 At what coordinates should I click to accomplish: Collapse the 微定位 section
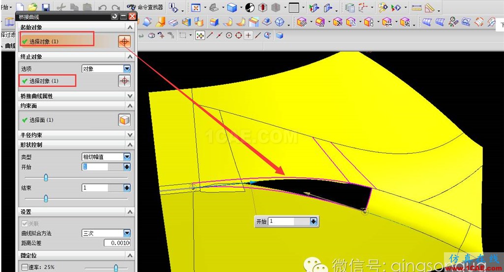click(x=129, y=256)
